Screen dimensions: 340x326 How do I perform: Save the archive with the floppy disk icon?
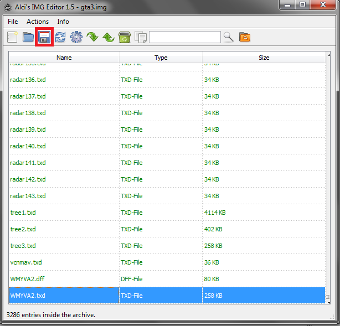click(44, 37)
